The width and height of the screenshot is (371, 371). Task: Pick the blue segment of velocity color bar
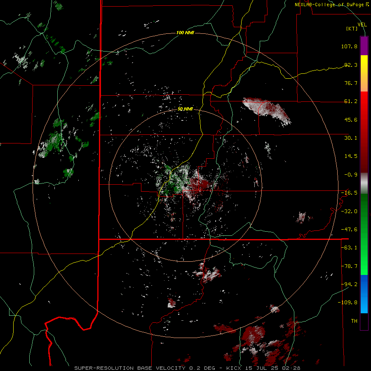(364, 294)
